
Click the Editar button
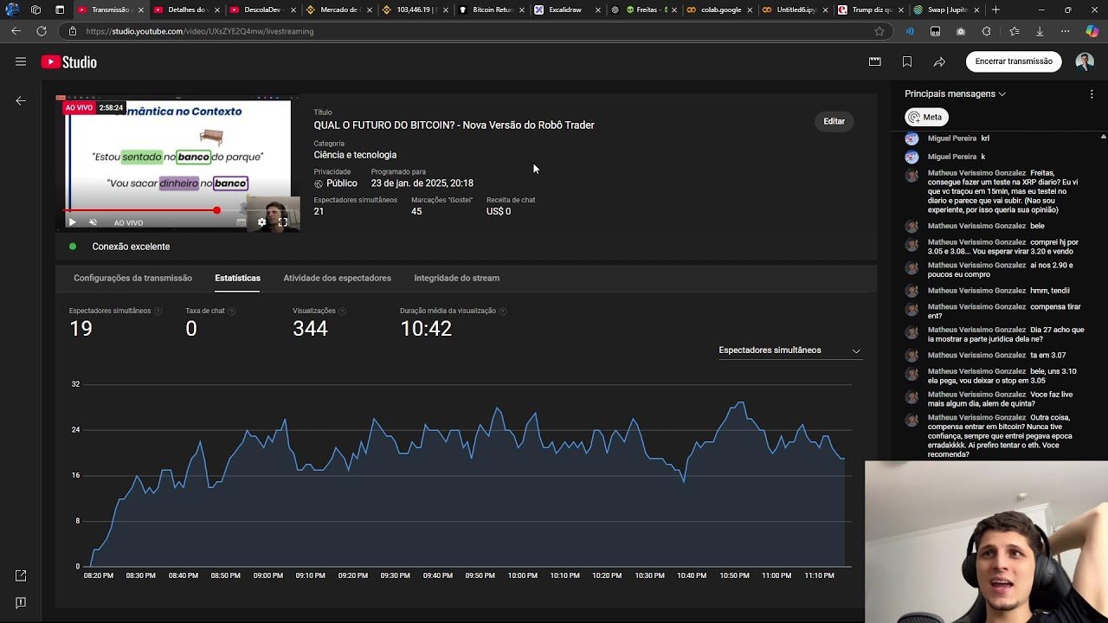coord(834,121)
